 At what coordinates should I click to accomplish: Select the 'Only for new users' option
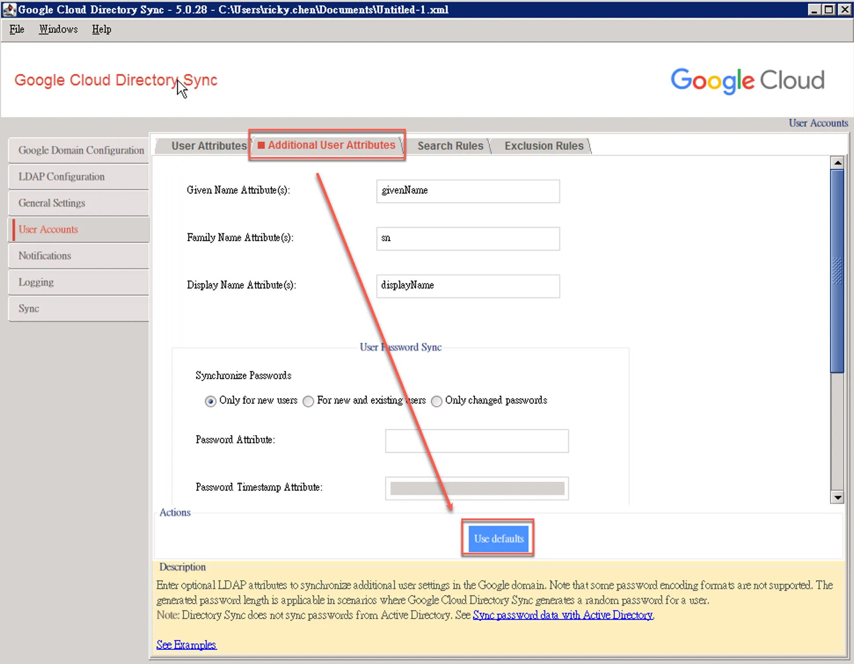click(211, 401)
